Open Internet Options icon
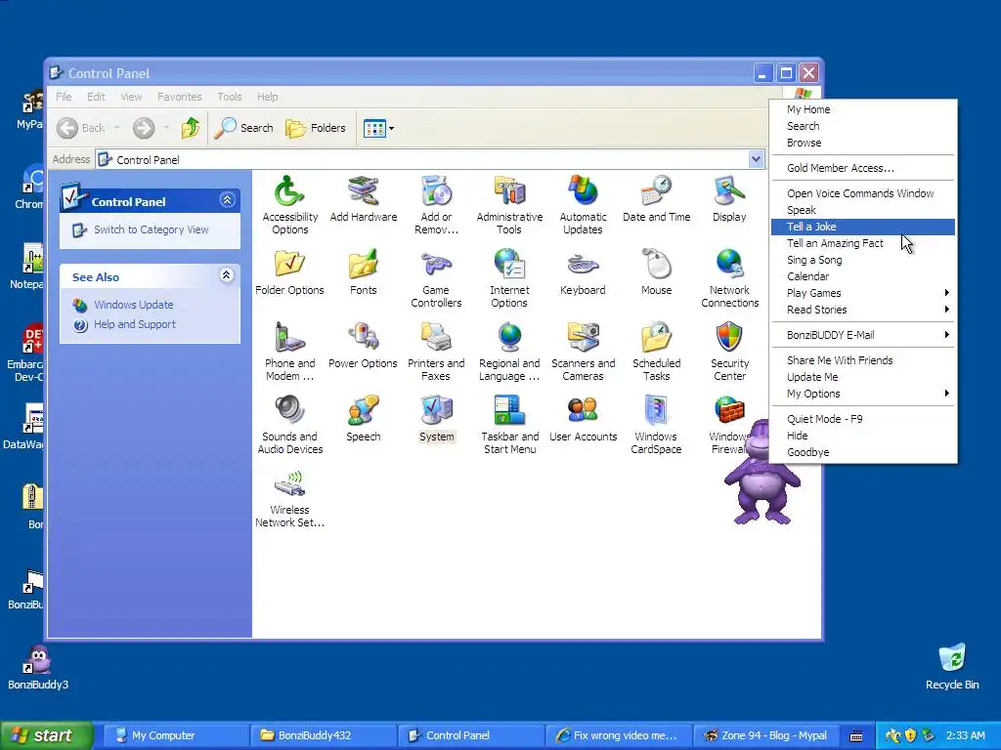The image size is (1001, 750). tap(509, 278)
